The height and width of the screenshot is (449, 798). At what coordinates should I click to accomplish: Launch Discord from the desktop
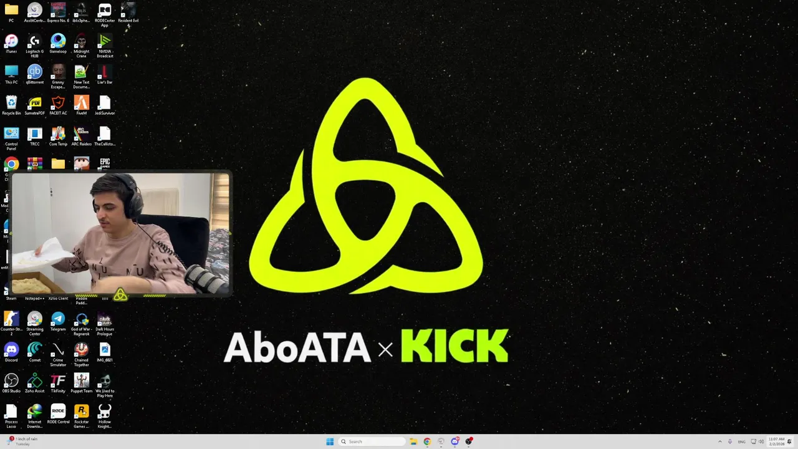coord(11,352)
